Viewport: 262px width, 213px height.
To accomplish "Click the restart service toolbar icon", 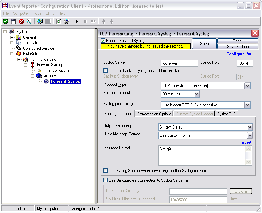I will coord(93,21).
